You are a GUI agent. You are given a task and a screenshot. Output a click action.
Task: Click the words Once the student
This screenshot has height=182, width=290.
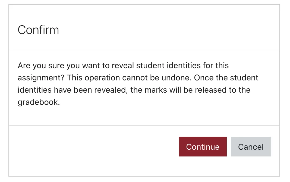226,78
